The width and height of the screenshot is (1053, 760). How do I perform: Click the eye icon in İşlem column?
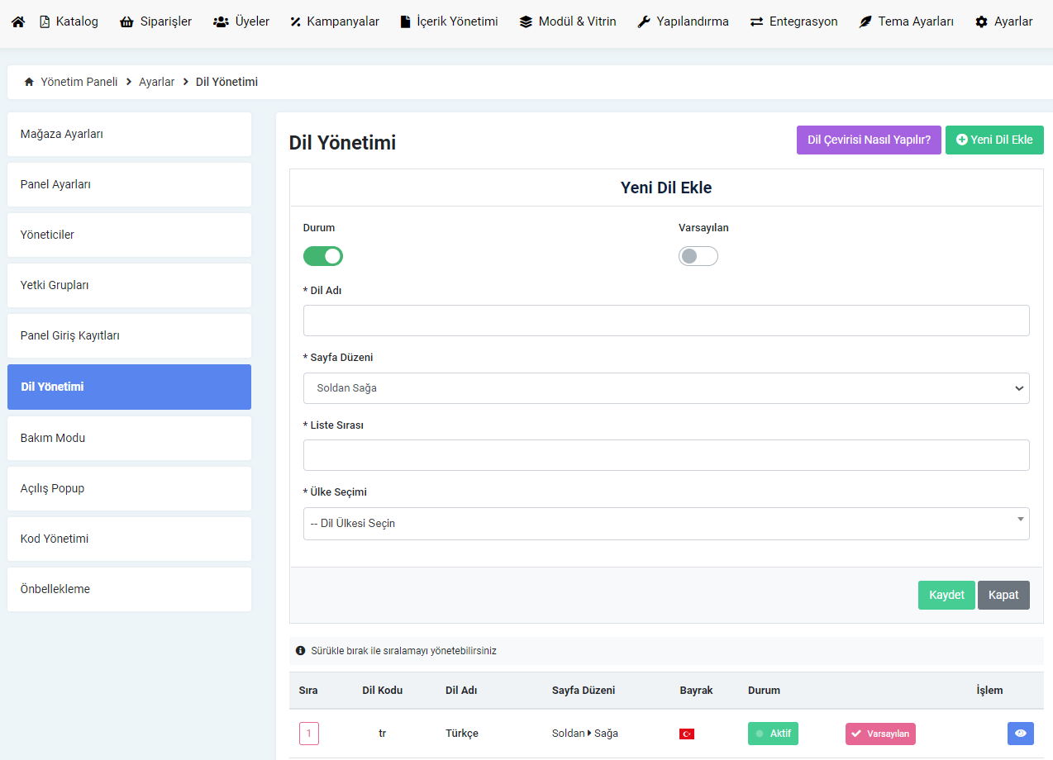(x=1020, y=734)
